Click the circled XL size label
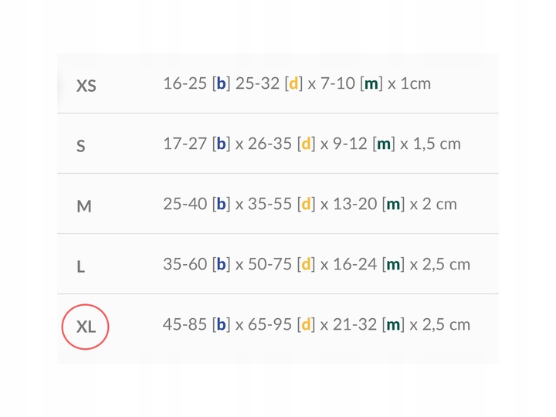 pos(86,327)
